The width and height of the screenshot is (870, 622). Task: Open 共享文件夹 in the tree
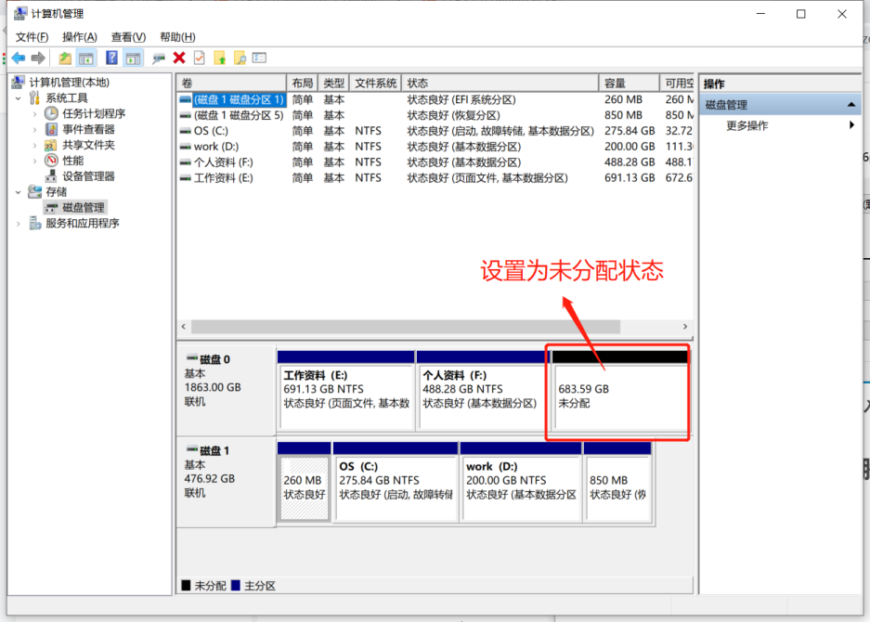coord(88,145)
